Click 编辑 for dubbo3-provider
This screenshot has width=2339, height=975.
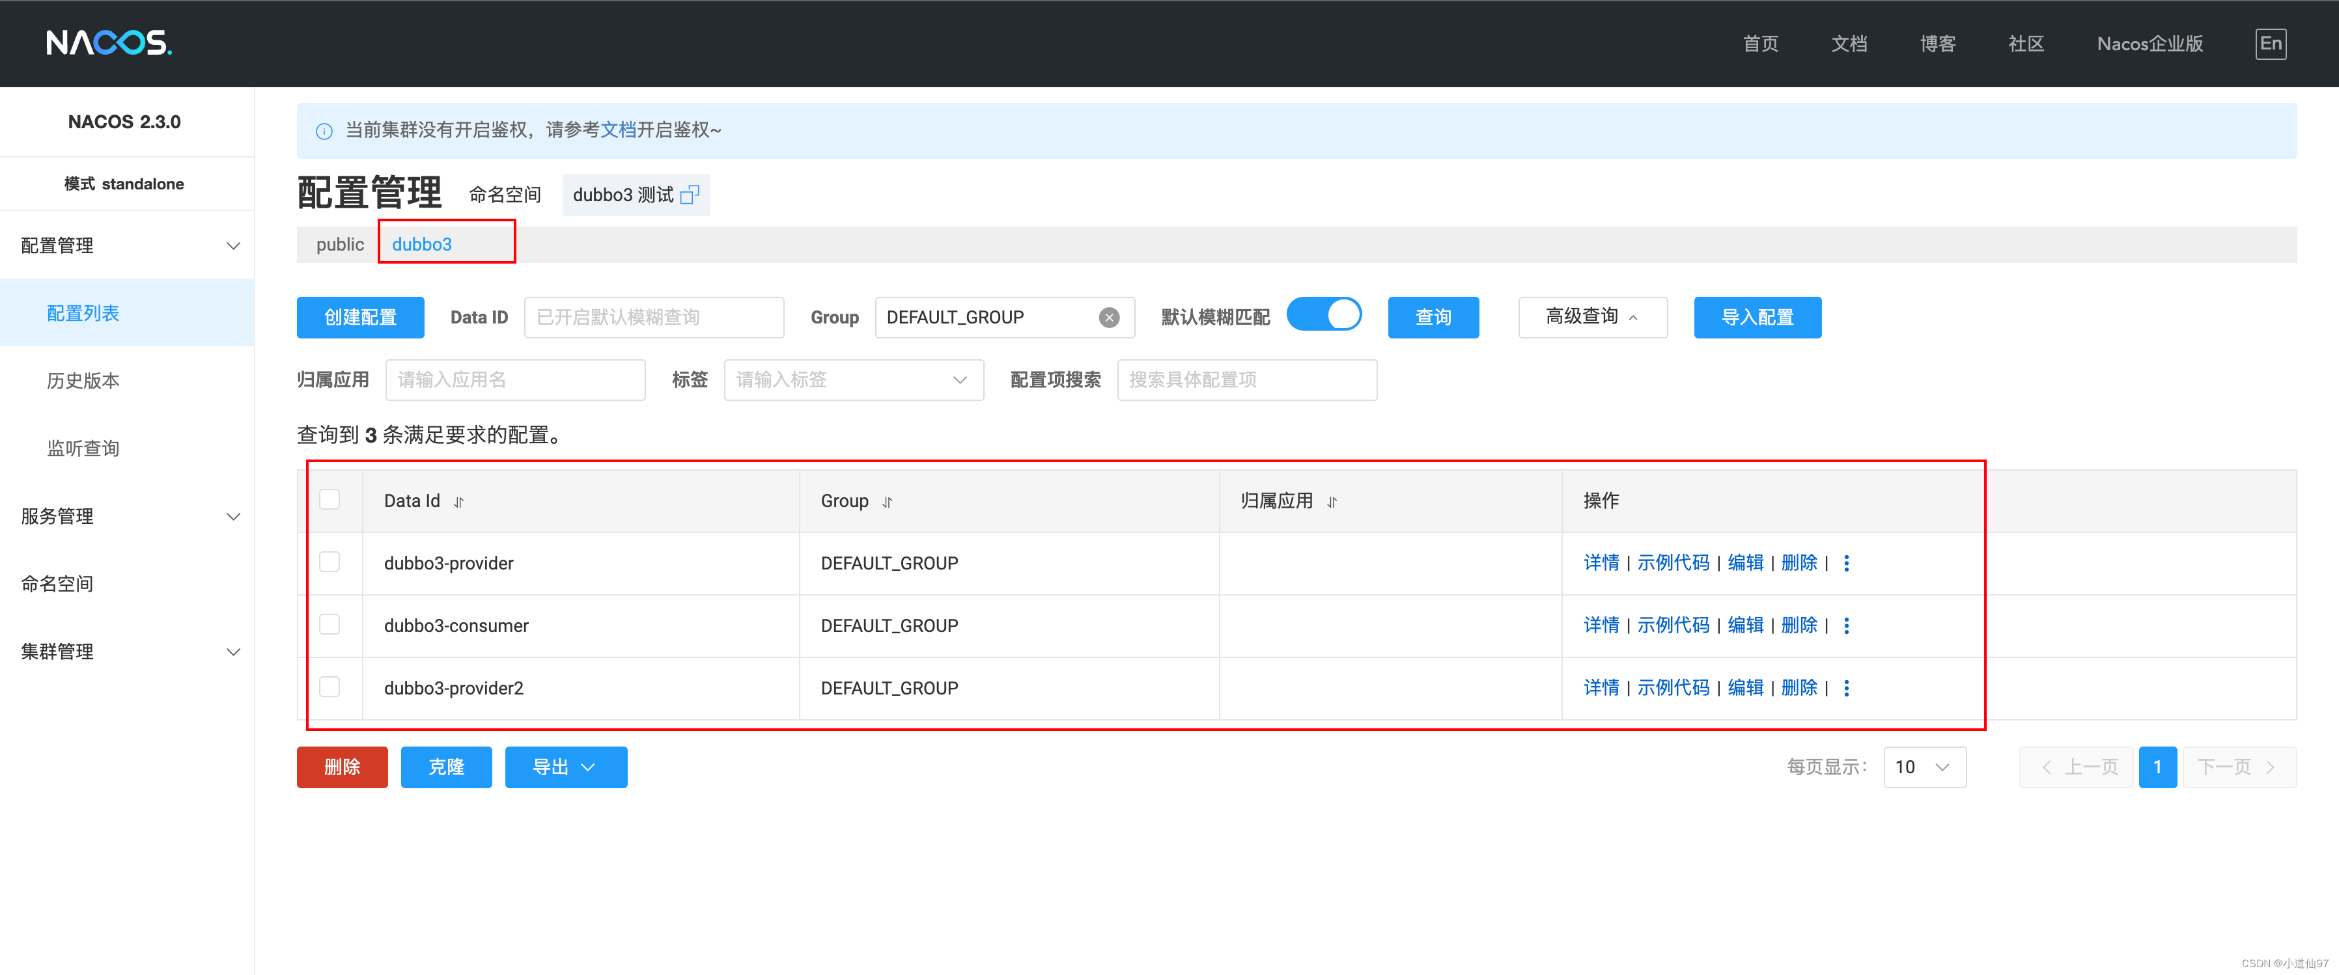[x=1745, y=563]
